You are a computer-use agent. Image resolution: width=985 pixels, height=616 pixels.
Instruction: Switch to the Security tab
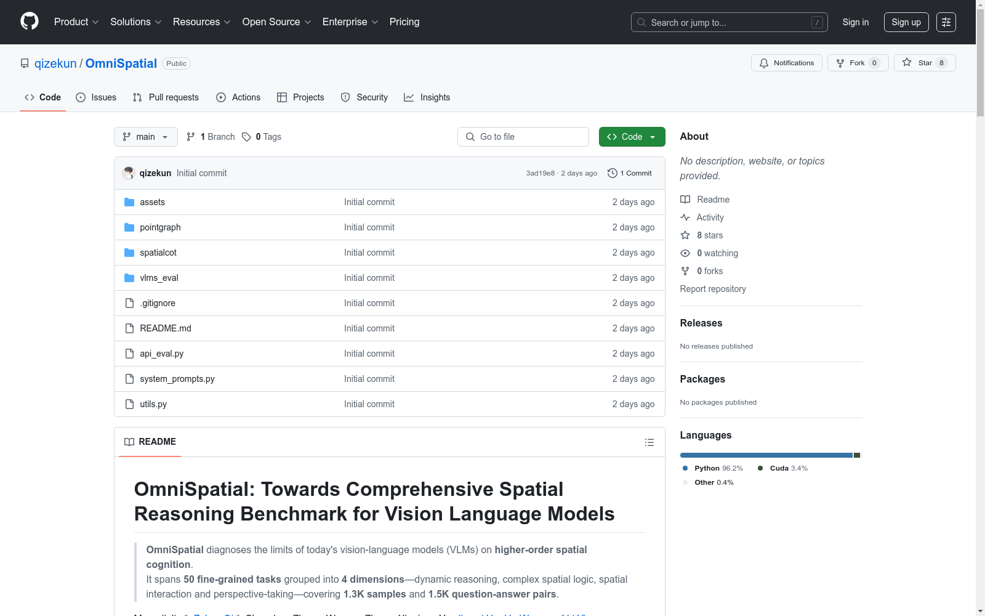[364, 97]
